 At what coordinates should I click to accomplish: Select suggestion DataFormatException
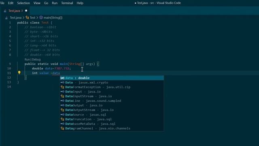(x=112, y=87)
